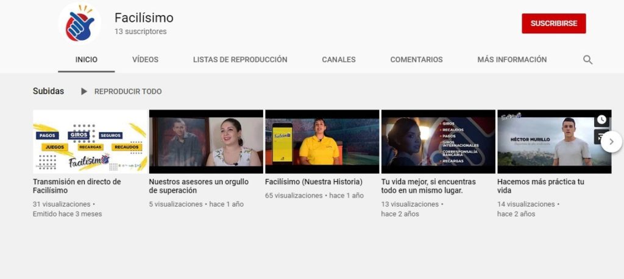
Task: Click title Nuestros asesores un orgullo de superación
Action: (199, 186)
